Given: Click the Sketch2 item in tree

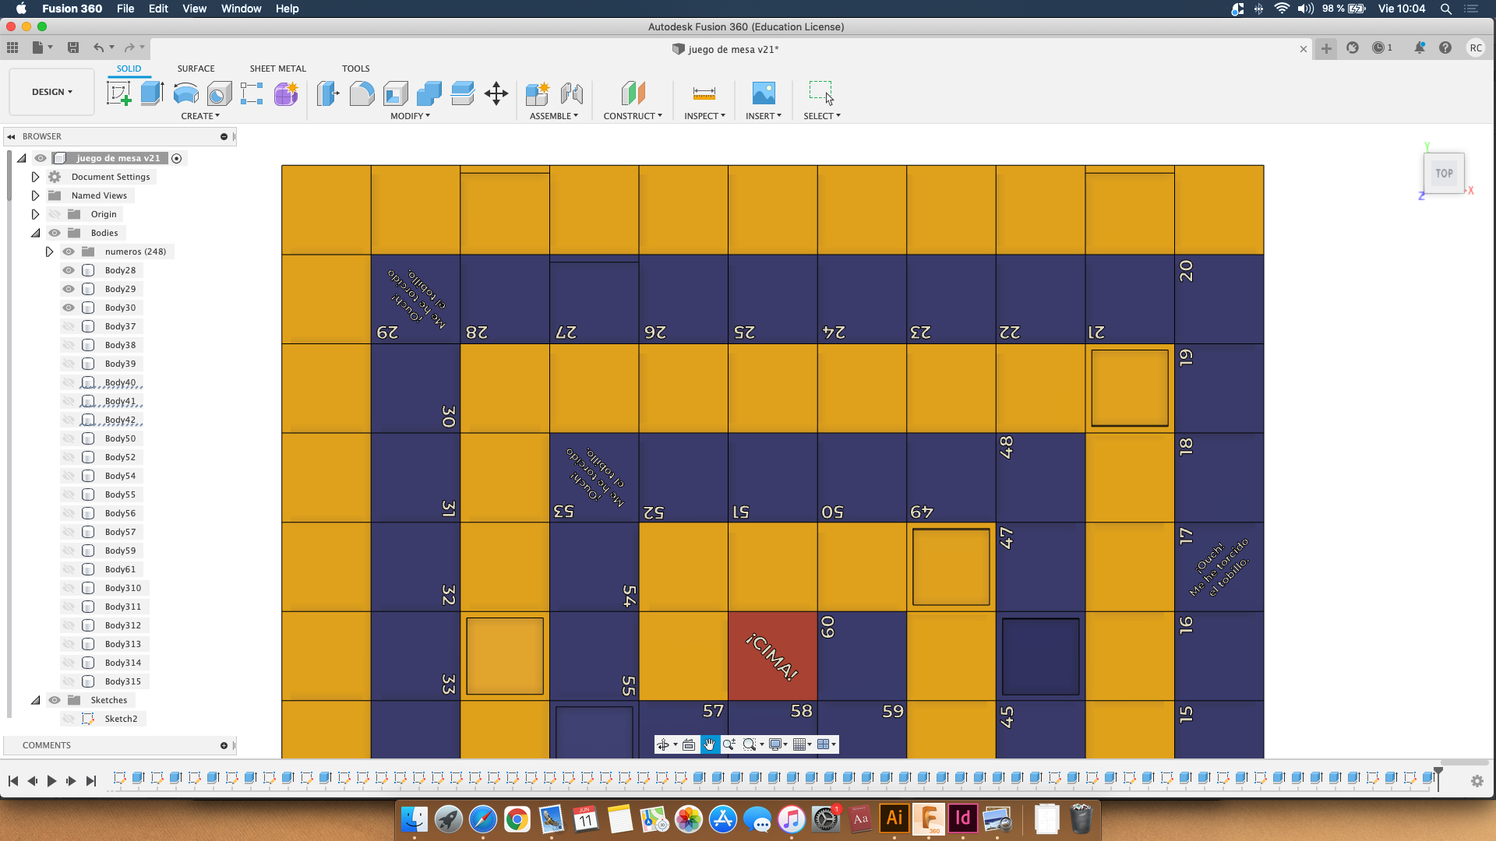Looking at the screenshot, I should [122, 718].
